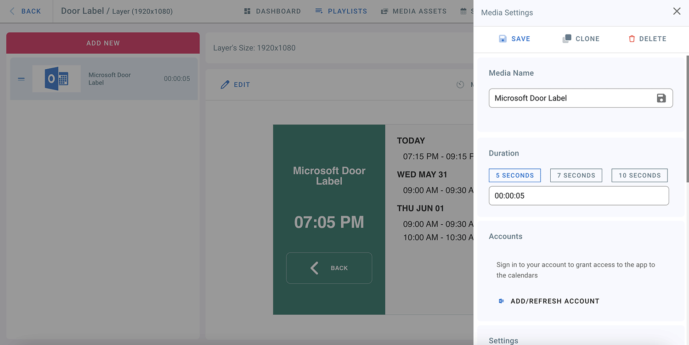Click the red trash bin icon

point(632,39)
